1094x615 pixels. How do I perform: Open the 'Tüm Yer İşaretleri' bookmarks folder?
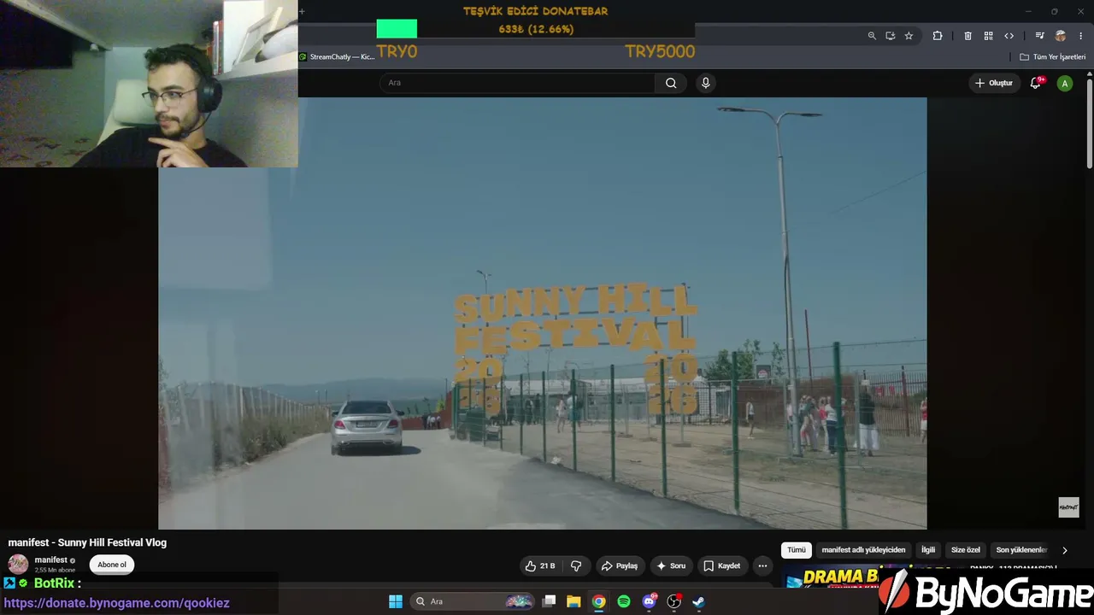click(1053, 57)
